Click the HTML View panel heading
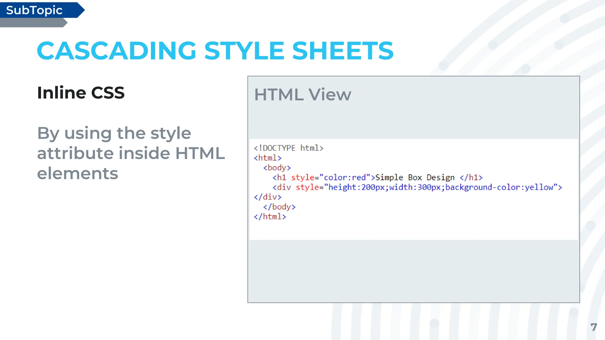The width and height of the screenshot is (605, 340). pyautogui.click(x=302, y=95)
